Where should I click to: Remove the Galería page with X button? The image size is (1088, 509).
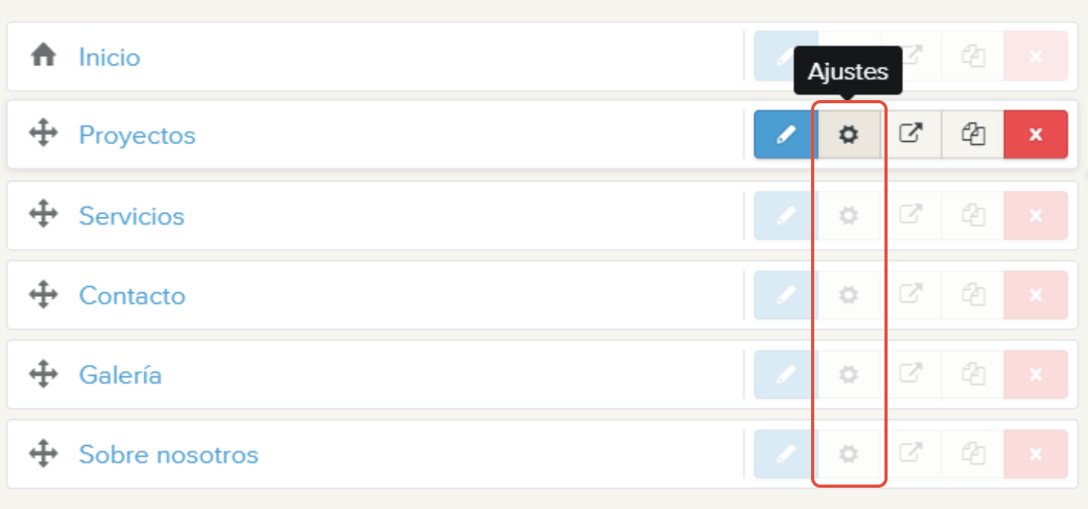point(1036,374)
